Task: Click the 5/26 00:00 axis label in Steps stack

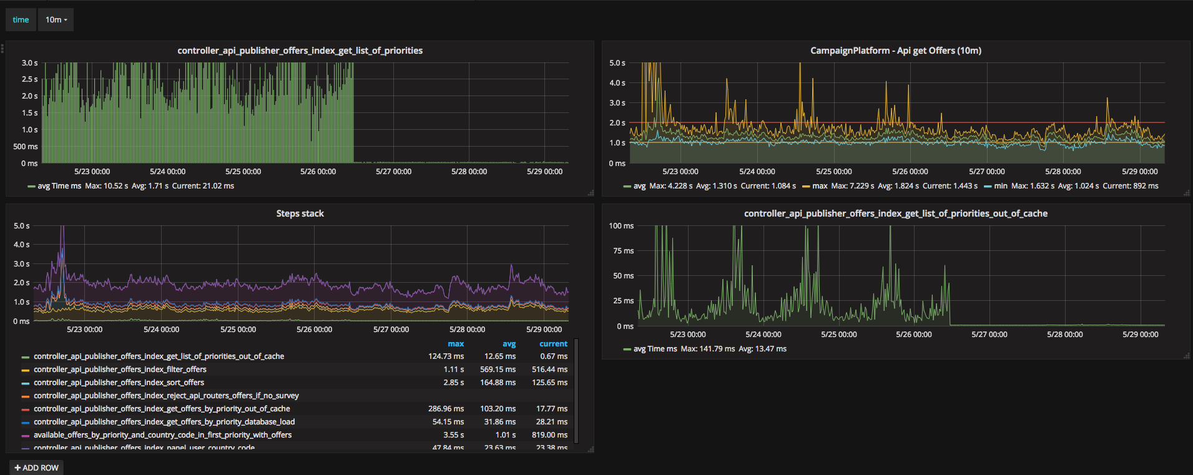Action: pos(314,330)
